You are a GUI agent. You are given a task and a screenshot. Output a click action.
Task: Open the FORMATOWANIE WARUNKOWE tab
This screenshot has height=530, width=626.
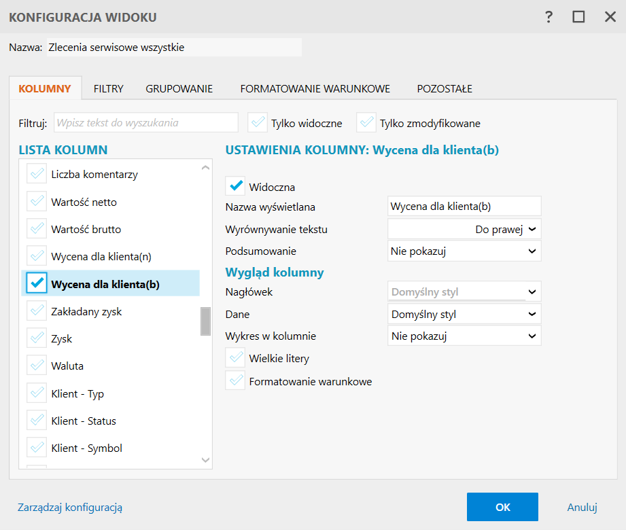point(315,88)
